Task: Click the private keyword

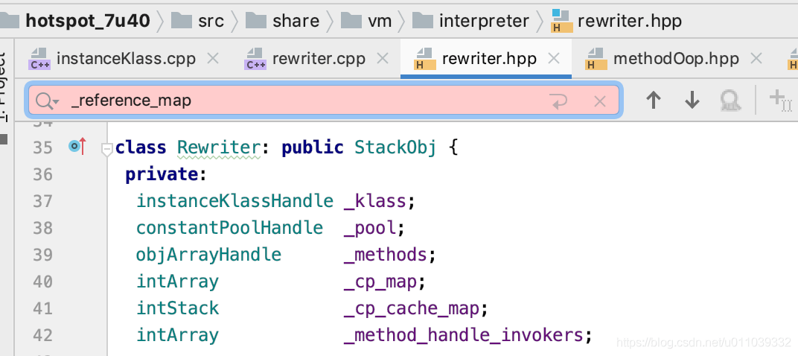Action: [x=162, y=175]
